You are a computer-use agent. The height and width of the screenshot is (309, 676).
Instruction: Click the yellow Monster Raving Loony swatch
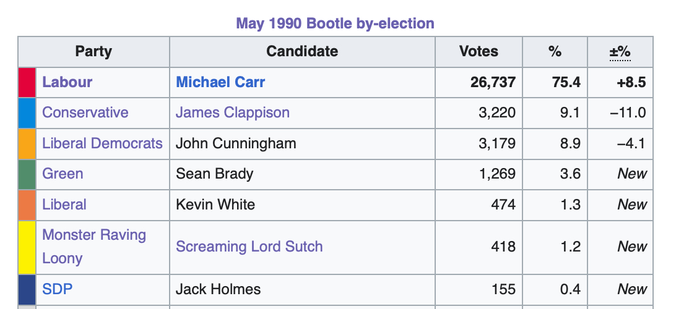pyautogui.click(x=27, y=247)
